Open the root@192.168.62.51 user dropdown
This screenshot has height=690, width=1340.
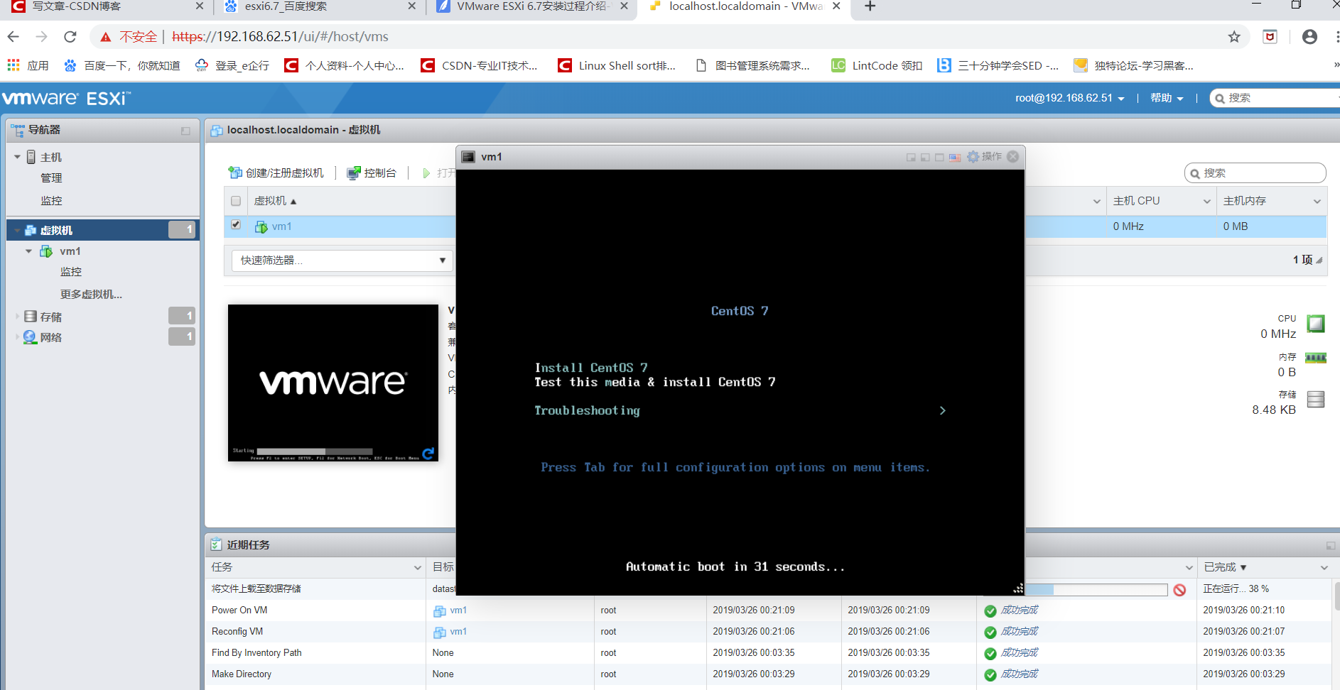pyautogui.click(x=1070, y=98)
